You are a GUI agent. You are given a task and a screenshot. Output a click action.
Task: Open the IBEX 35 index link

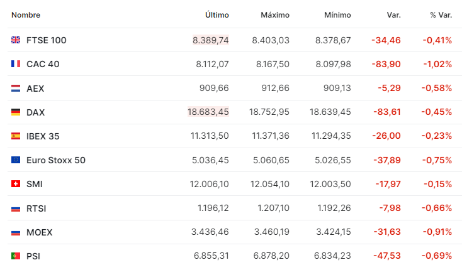coord(43,136)
